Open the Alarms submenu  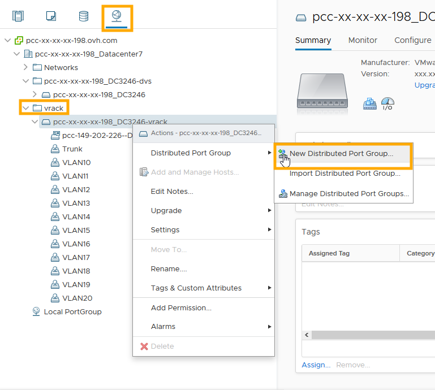click(x=204, y=327)
